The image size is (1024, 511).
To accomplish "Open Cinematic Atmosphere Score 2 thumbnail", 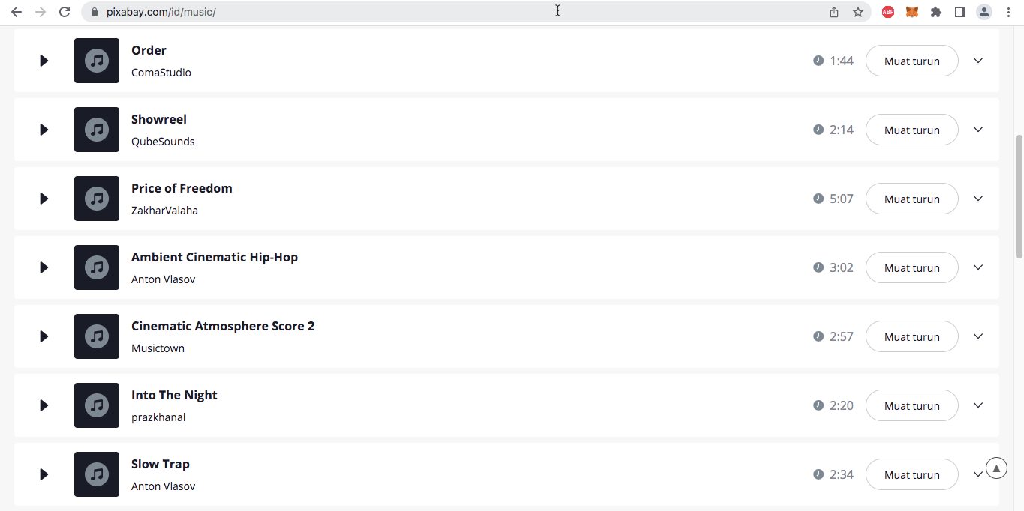I will click(97, 336).
